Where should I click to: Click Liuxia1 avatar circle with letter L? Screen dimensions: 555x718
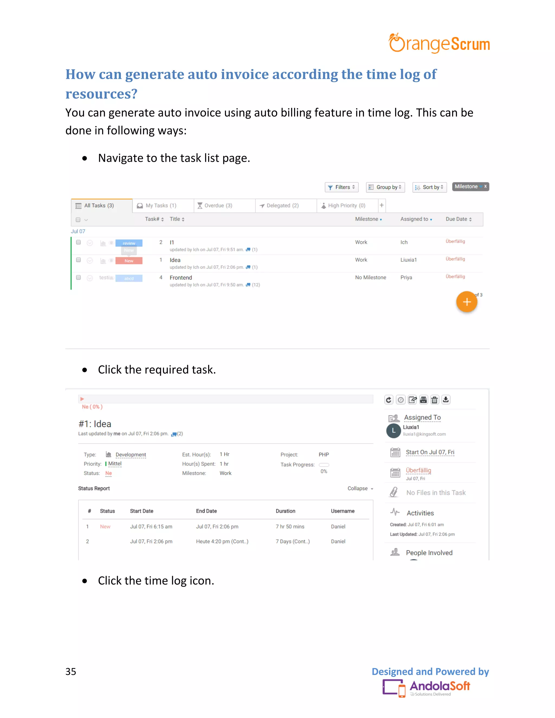393,431
